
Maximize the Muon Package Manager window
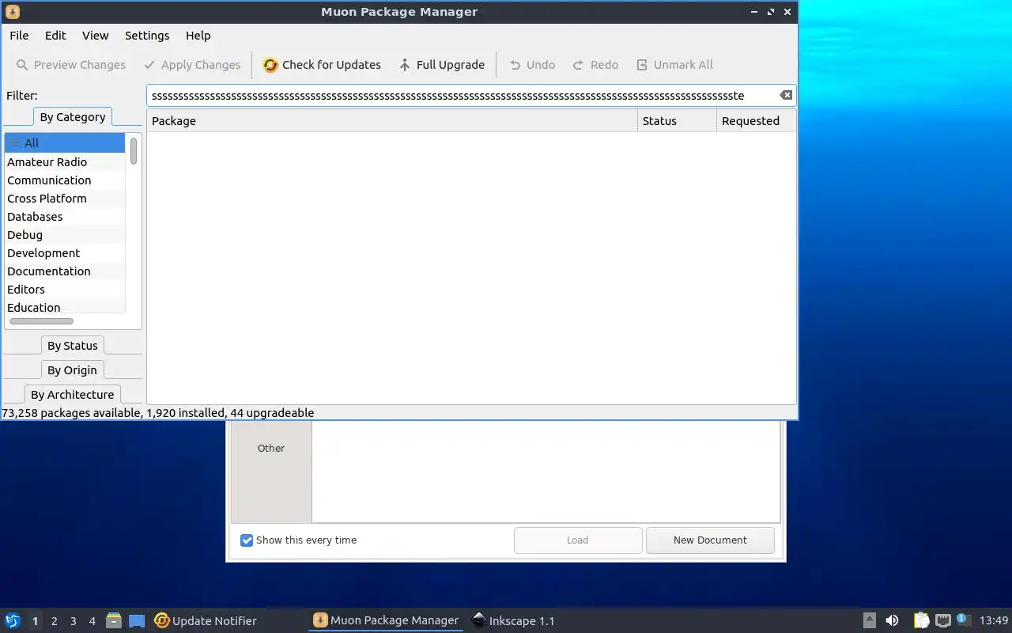770,12
